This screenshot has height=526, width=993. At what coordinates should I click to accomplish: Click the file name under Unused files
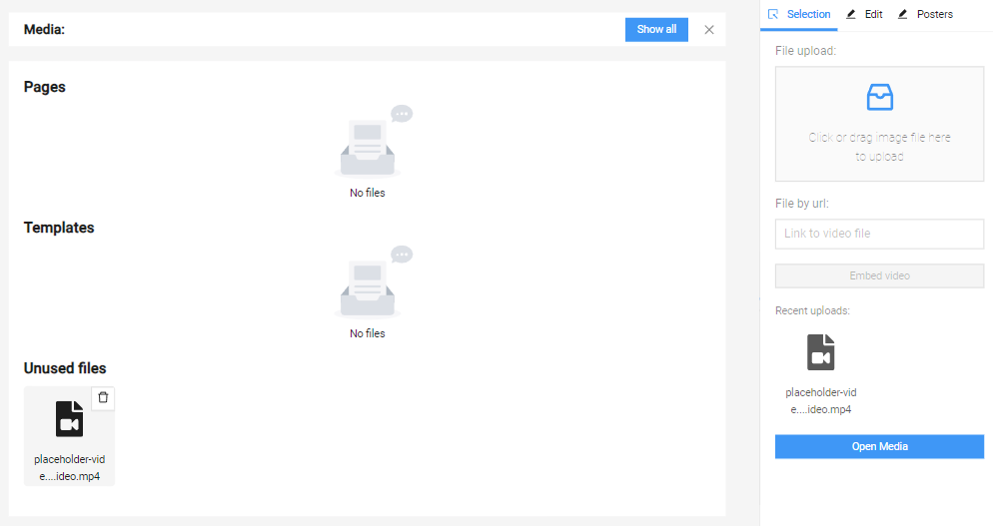tap(69, 468)
